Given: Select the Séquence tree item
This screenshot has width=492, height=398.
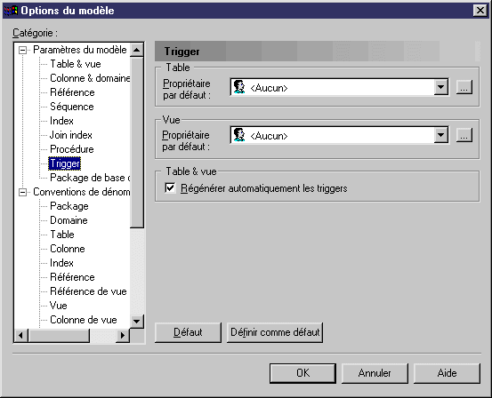Looking at the screenshot, I should click(x=72, y=107).
